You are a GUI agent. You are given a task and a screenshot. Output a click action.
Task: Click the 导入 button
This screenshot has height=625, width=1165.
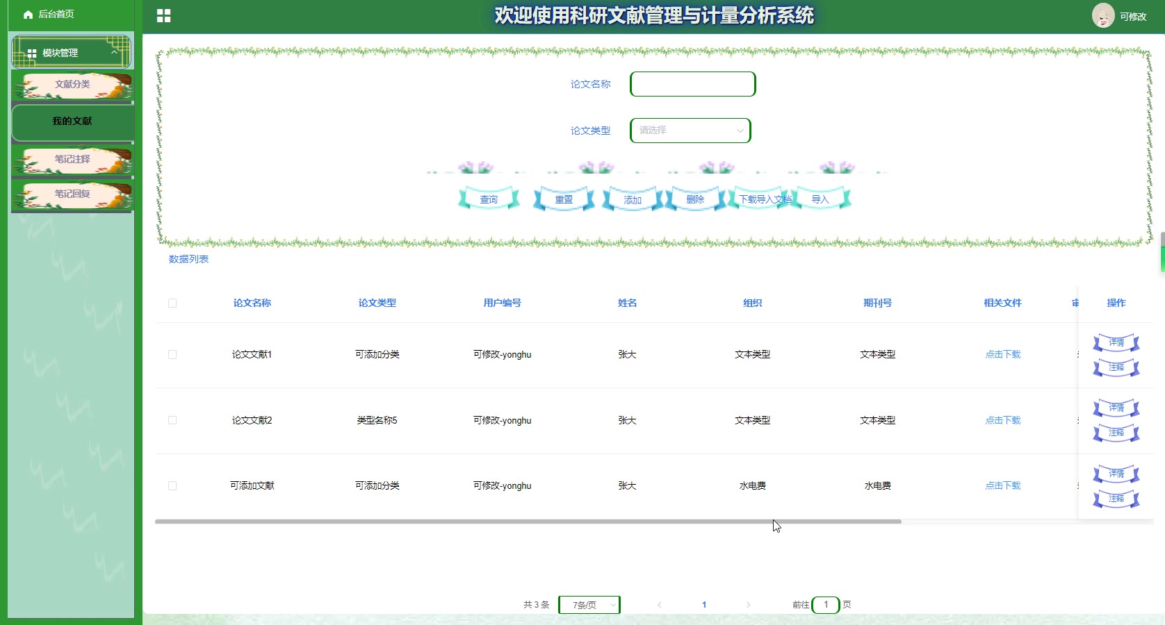820,199
